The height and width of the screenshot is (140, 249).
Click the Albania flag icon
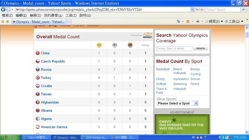point(38,110)
